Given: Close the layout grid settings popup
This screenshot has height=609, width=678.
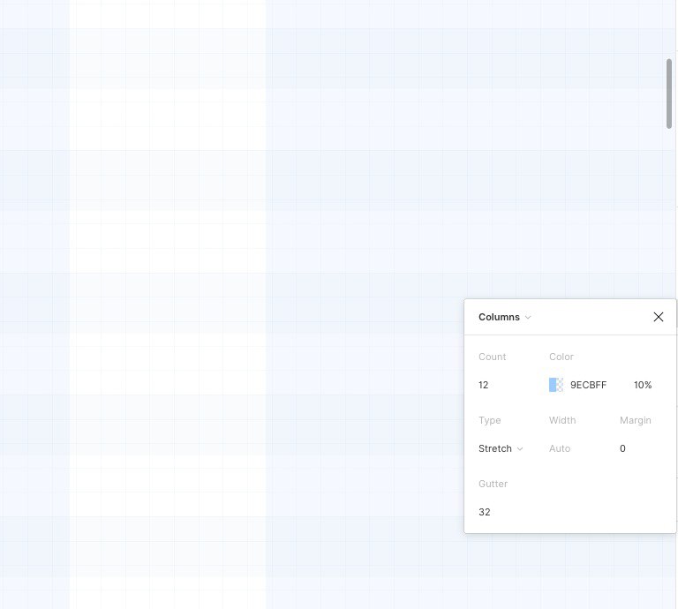Looking at the screenshot, I should point(658,317).
